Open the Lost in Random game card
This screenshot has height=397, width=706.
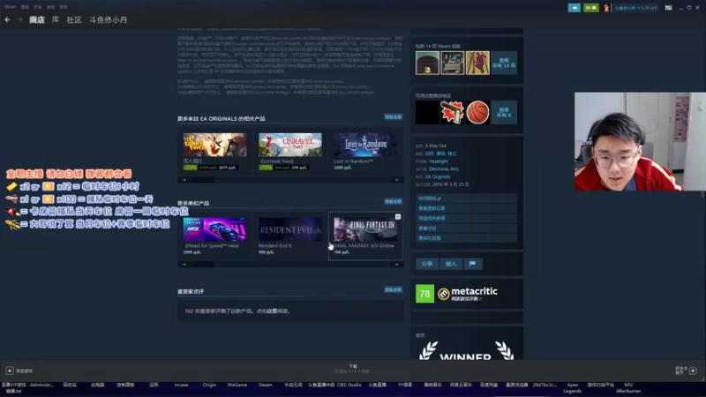coord(365,151)
